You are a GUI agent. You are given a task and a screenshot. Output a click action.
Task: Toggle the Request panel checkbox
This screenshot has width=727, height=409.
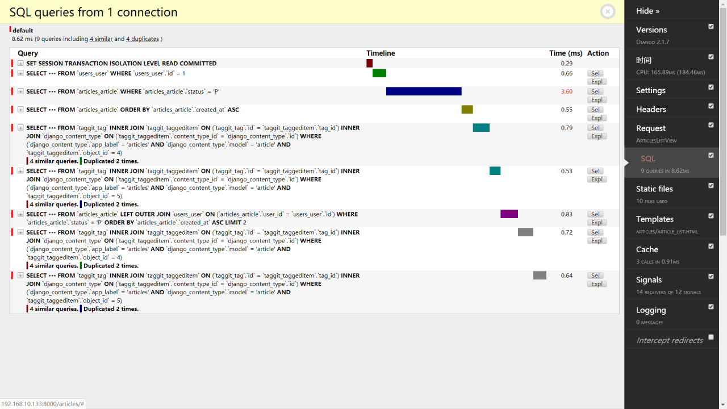click(x=711, y=125)
